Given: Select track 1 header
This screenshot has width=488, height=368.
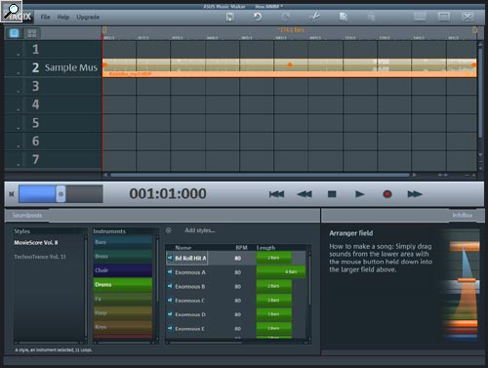Looking at the screenshot, I should [x=53, y=50].
